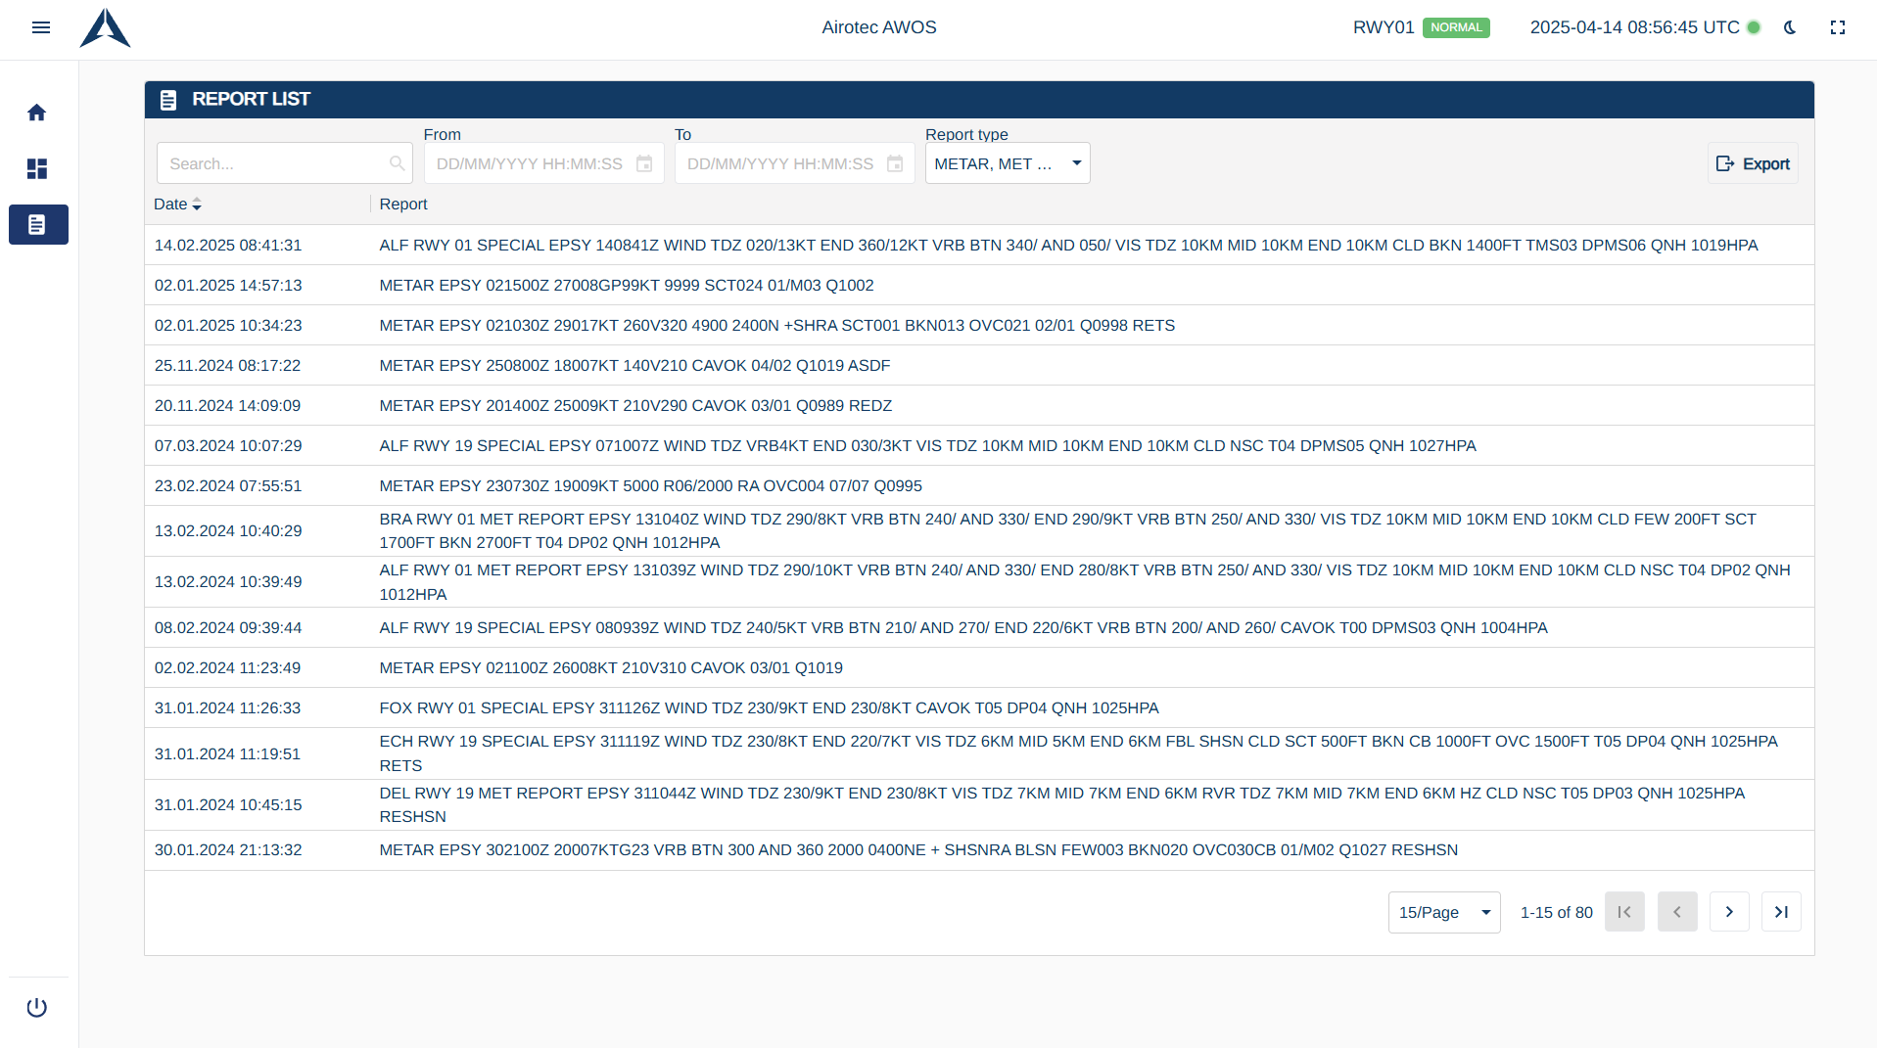Export the report list

1753,163
